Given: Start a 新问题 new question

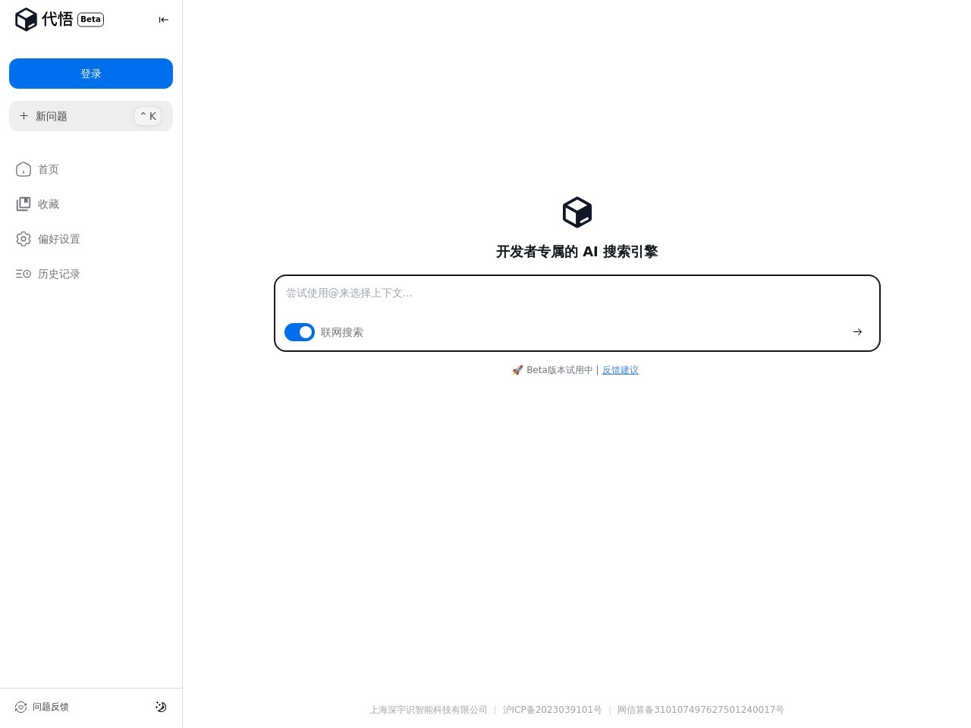Looking at the screenshot, I should [x=51, y=116].
